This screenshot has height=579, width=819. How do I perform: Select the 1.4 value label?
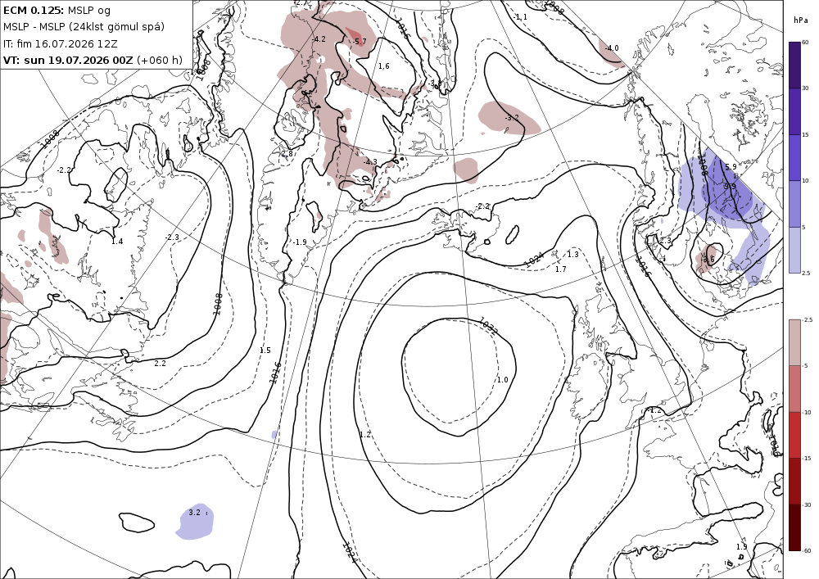pyautogui.click(x=117, y=242)
